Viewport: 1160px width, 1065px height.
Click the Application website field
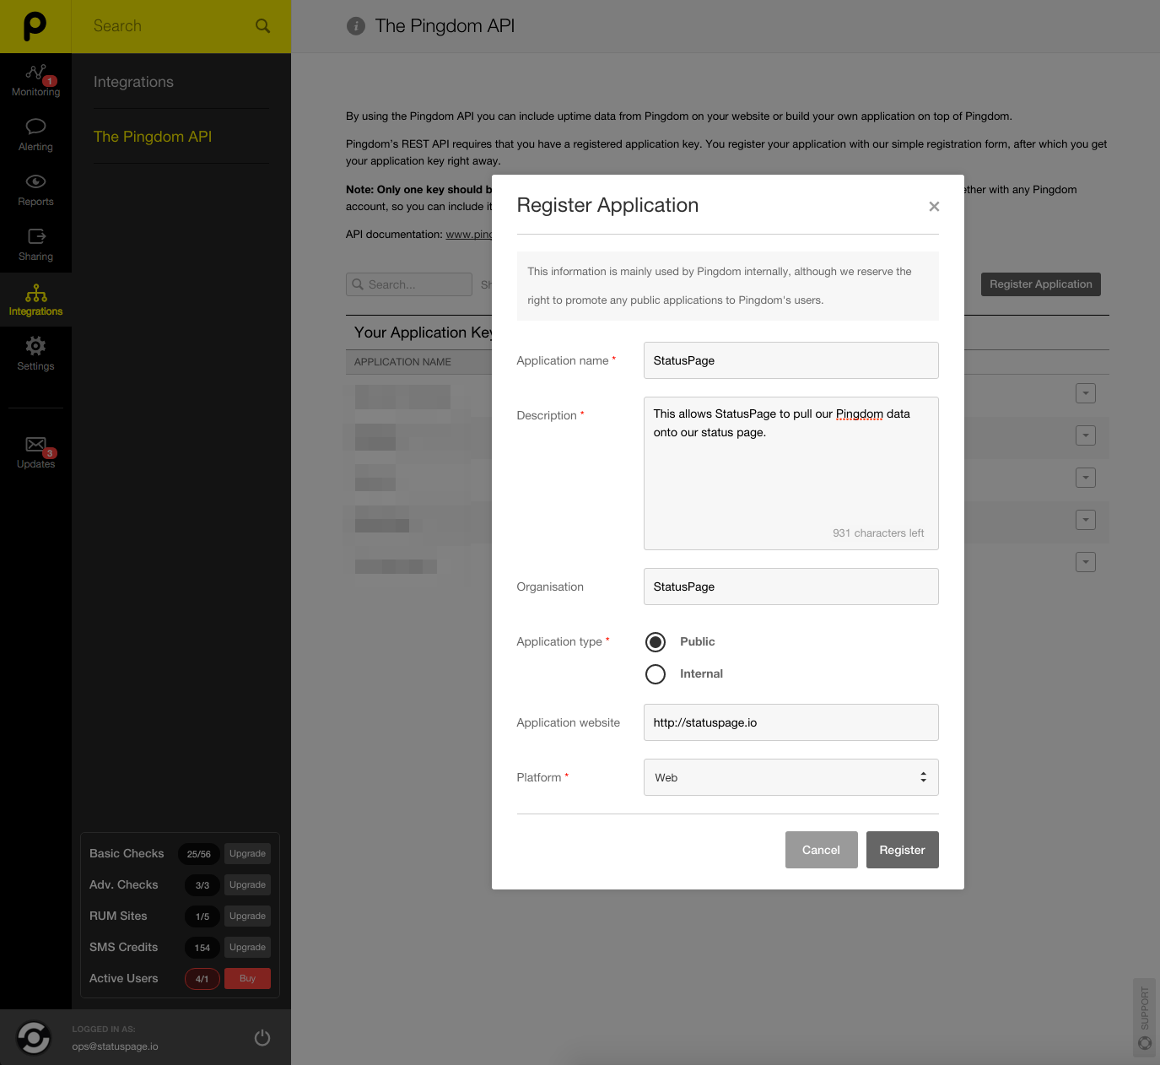click(x=791, y=722)
